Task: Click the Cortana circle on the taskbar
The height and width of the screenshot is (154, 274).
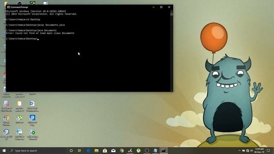Action: tap(71, 151)
